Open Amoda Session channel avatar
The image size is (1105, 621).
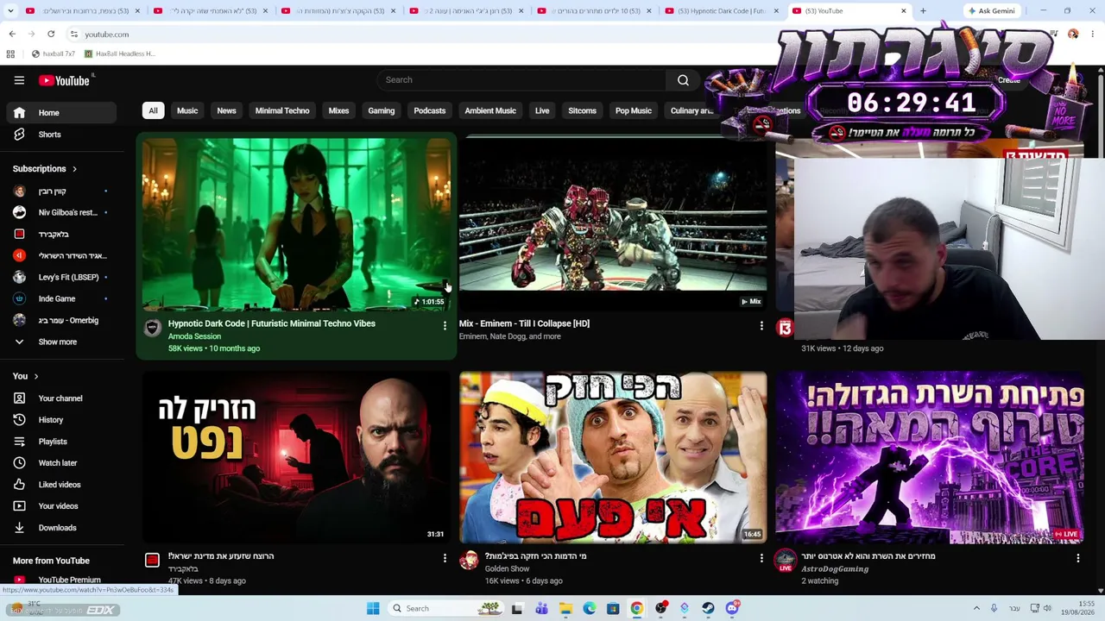click(152, 328)
